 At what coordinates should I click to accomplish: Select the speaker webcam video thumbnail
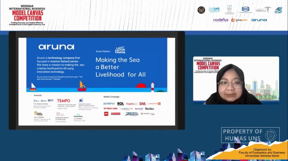point(236,80)
